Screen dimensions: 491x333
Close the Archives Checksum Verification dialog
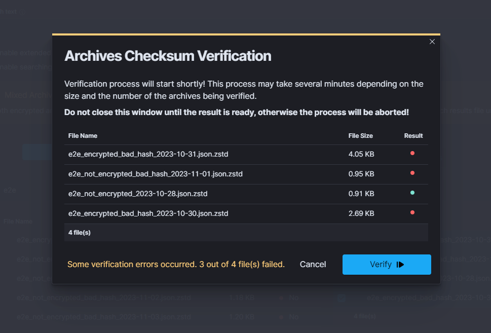pos(432,42)
